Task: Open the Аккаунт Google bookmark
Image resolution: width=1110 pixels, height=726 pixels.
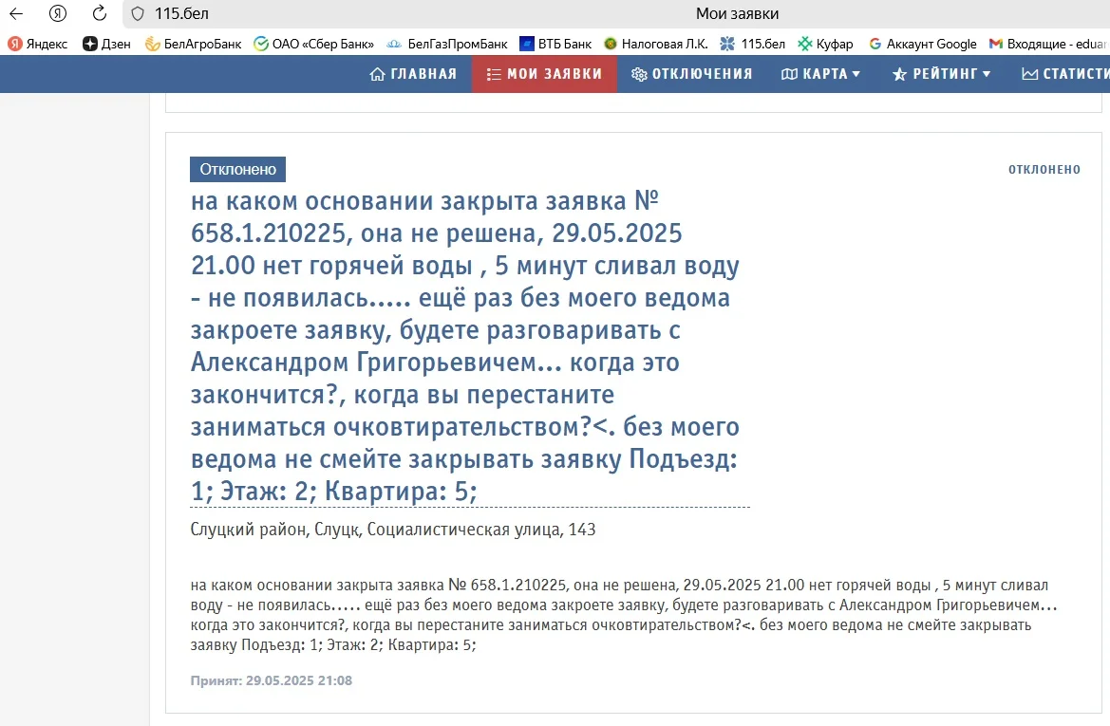Action: tap(922, 44)
